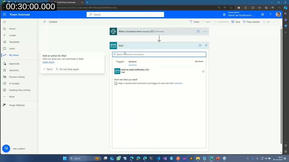Switch to the Microsoft Power Automate browser tab
This screenshot has width=289, height=162.
(x=66, y=2)
